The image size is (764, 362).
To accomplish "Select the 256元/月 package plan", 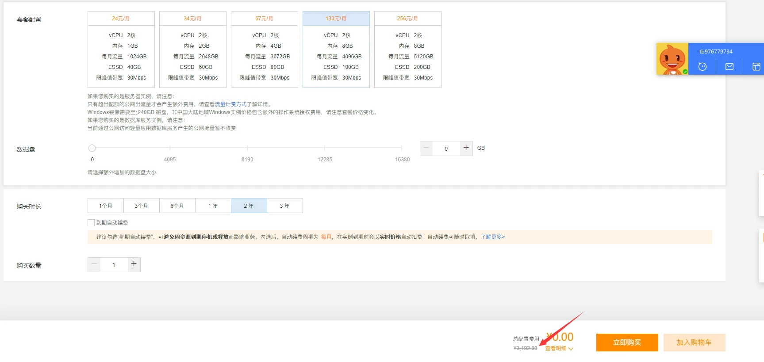I will tap(407, 50).
